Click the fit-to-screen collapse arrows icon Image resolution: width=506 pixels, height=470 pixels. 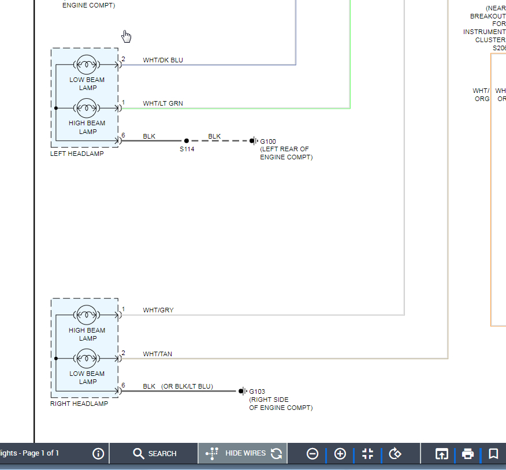tap(368, 454)
